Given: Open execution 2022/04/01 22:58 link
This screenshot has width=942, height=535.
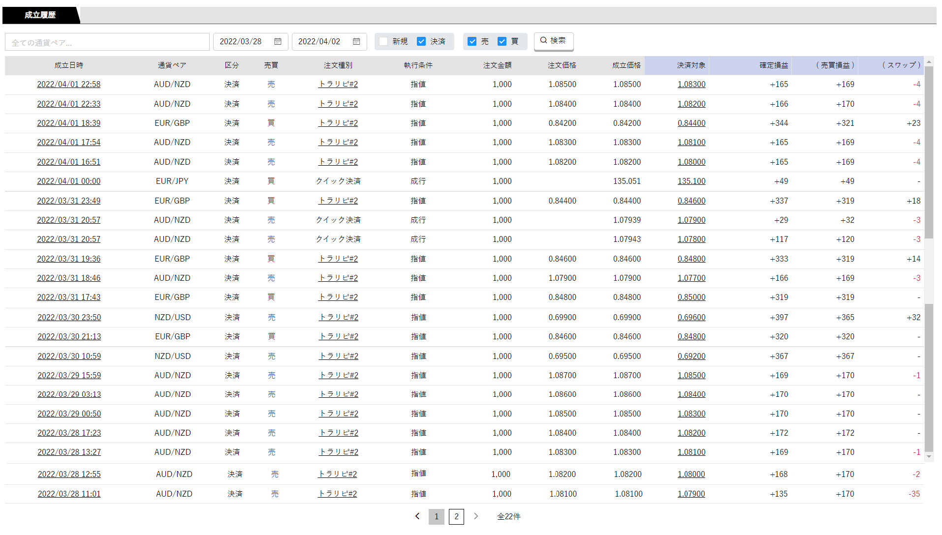Looking at the screenshot, I should click(69, 85).
